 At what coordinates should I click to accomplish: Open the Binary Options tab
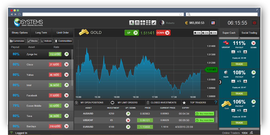point(20,33)
